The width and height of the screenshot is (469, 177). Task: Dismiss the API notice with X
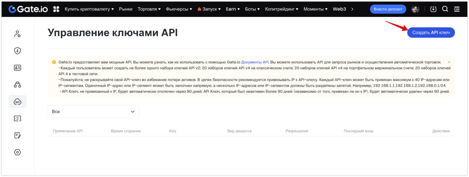click(449, 62)
